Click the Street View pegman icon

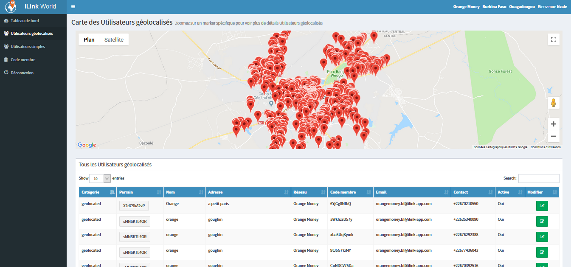[553, 103]
